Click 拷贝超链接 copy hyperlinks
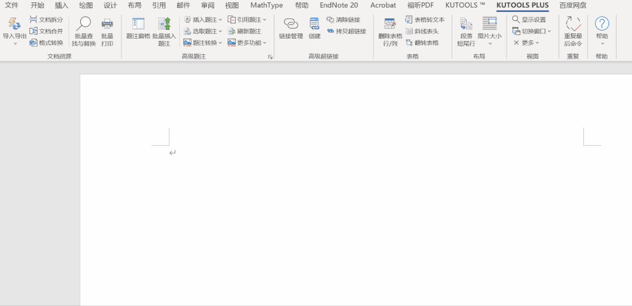632x306 pixels. click(x=346, y=31)
